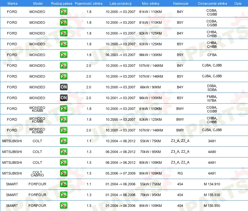Select the D5BA, SDBA engine code cell
This screenshot has height=211, width=248.
click(212, 87)
